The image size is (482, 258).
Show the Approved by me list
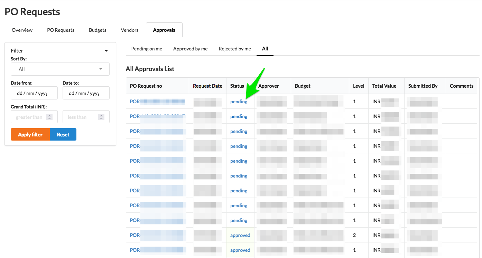click(191, 49)
